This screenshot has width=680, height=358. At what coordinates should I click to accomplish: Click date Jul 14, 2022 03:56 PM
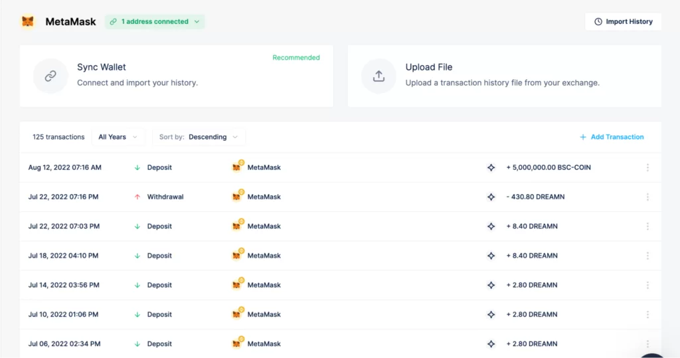(x=64, y=285)
